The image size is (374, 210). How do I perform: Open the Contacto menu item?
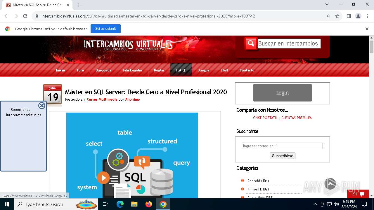pyautogui.click(x=247, y=70)
